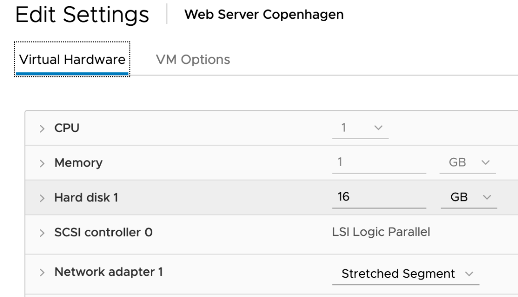Click the Web Server Copenhagen title

[264, 14]
